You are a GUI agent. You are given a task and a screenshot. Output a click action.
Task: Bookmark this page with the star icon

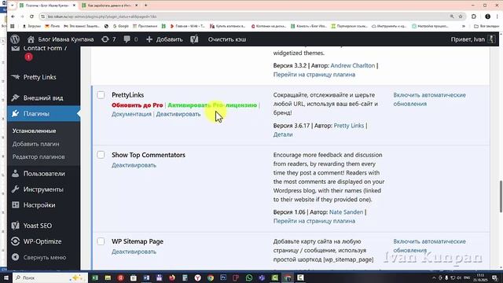pyautogui.click(x=461, y=17)
